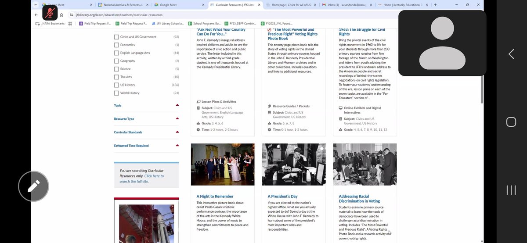Screen dimensions: 527x243
Task: Close the Inbox Gmail tab
Action: pos(370,5)
